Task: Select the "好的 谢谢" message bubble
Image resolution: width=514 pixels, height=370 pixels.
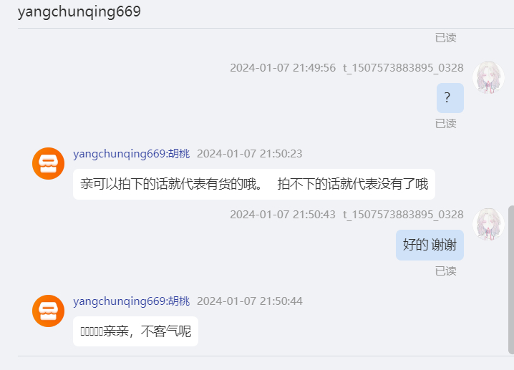Action: pyautogui.click(x=430, y=245)
